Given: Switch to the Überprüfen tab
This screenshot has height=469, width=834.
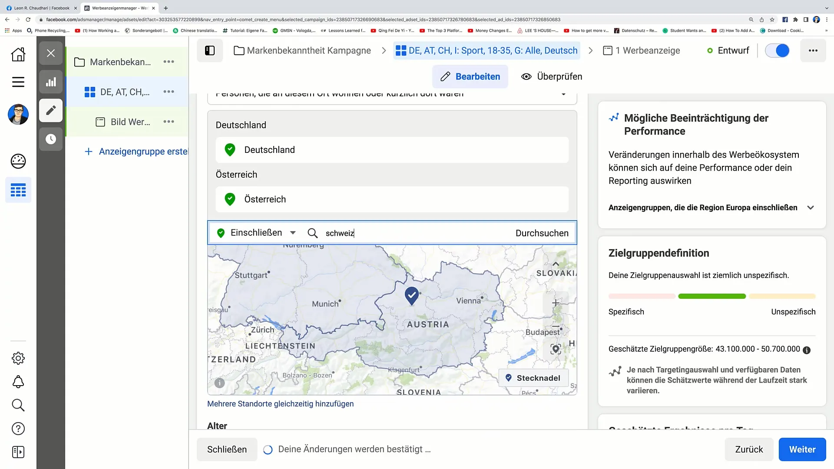Looking at the screenshot, I should pyautogui.click(x=552, y=76).
